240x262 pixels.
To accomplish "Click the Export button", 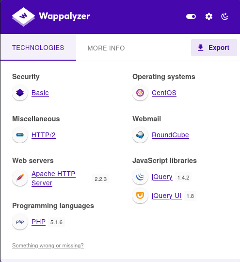I will (214, 48).
